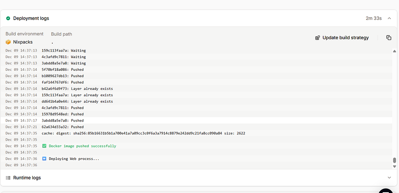This screenshot has width=399, height=193.
Task: Click the green success check icon beside Deployment logs
Action: click(x=8, y=18)
